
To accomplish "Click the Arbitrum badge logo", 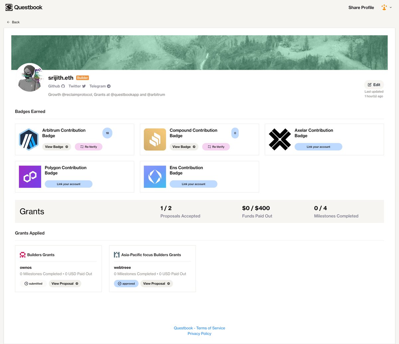I will point(29,140).
